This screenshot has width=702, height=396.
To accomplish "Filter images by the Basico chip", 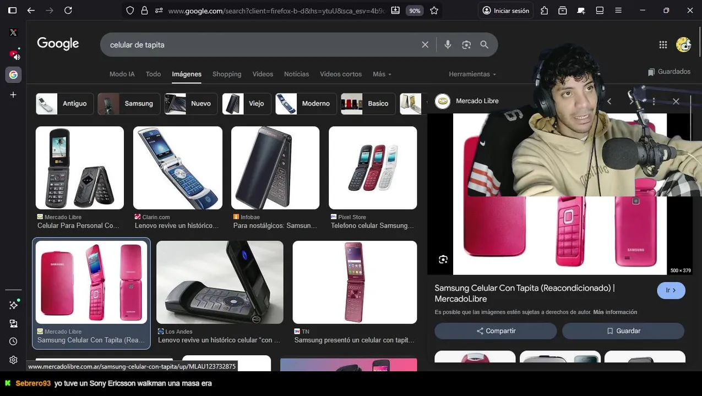I will tap(368, 103).
